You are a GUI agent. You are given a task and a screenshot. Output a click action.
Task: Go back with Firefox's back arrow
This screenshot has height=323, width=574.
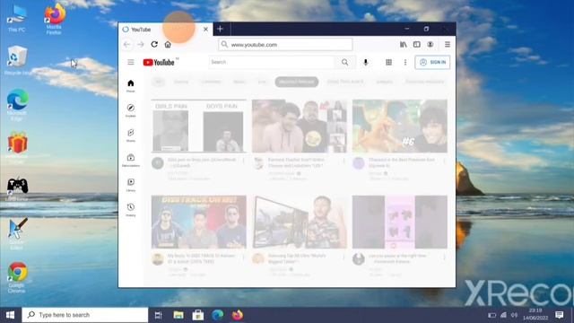[x=127, y=44]
